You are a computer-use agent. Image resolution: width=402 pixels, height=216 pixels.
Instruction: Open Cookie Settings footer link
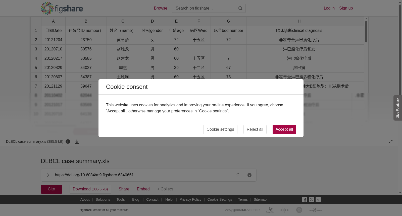[x=220, y=199]
